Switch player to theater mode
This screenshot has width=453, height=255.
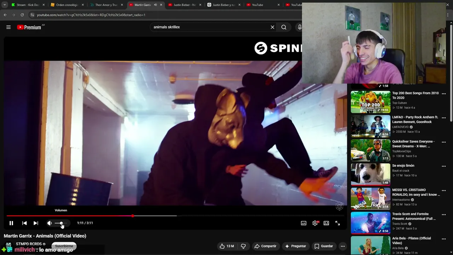click(x=326, y=223)
